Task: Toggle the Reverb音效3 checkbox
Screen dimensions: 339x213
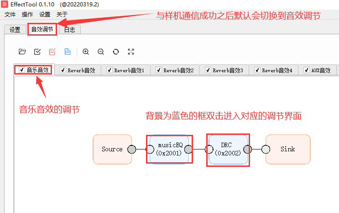Action: pos(208,70)
